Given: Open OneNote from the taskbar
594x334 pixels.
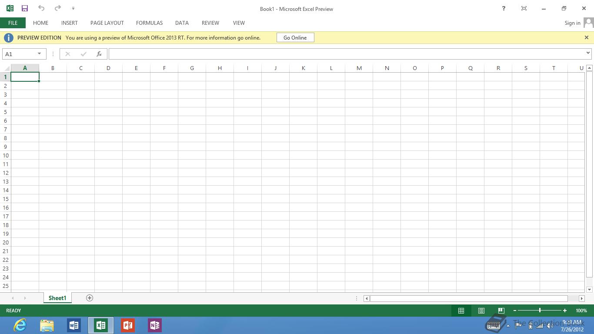Looking at the screenshot, I should 155,325.
